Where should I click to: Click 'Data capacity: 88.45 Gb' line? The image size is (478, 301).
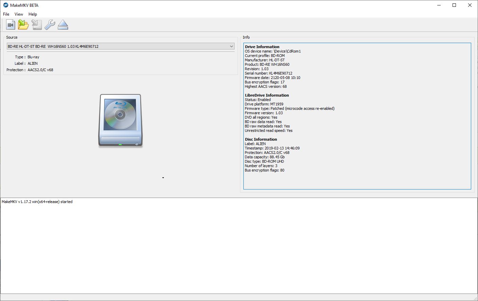click(265, 157)
